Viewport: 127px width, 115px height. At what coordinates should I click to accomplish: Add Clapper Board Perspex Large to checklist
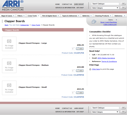80,49
